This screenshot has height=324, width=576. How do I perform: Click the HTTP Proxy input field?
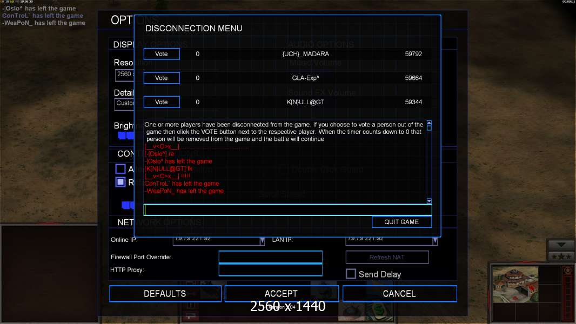click(x=270, y=270)
